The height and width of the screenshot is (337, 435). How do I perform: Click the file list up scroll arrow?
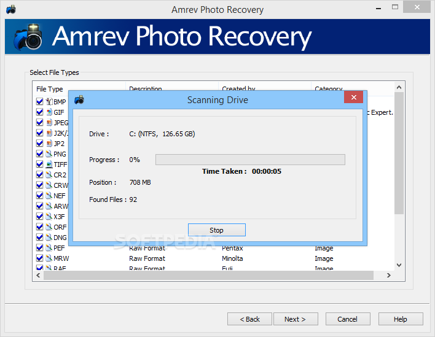coord(399,87)
